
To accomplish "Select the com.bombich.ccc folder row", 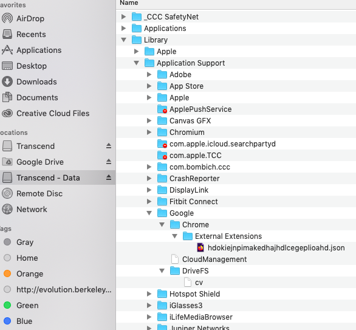I will click(236, 167).
